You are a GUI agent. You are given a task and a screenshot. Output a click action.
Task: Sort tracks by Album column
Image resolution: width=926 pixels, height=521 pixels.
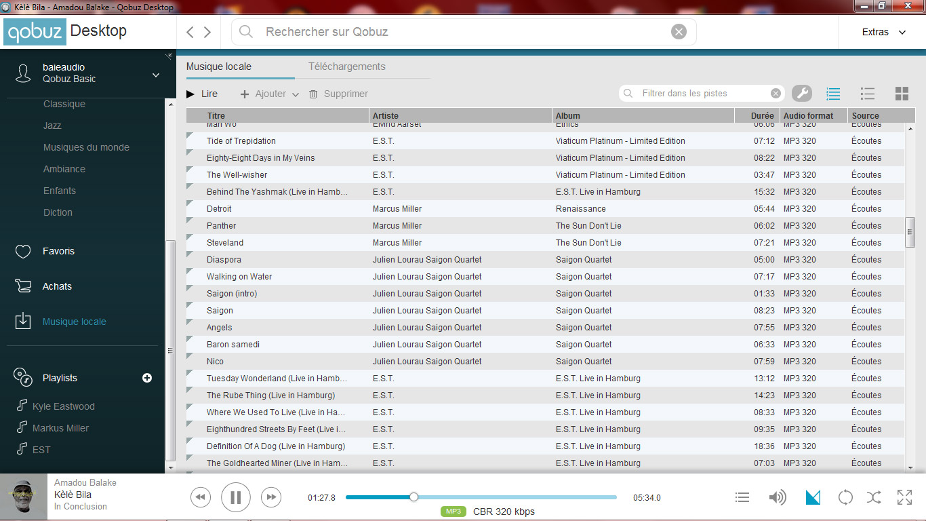[643, 116]
